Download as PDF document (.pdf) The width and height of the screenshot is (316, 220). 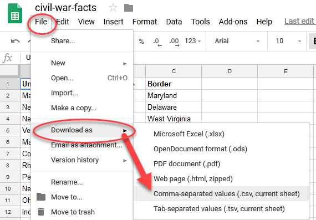tap(221, 164)
